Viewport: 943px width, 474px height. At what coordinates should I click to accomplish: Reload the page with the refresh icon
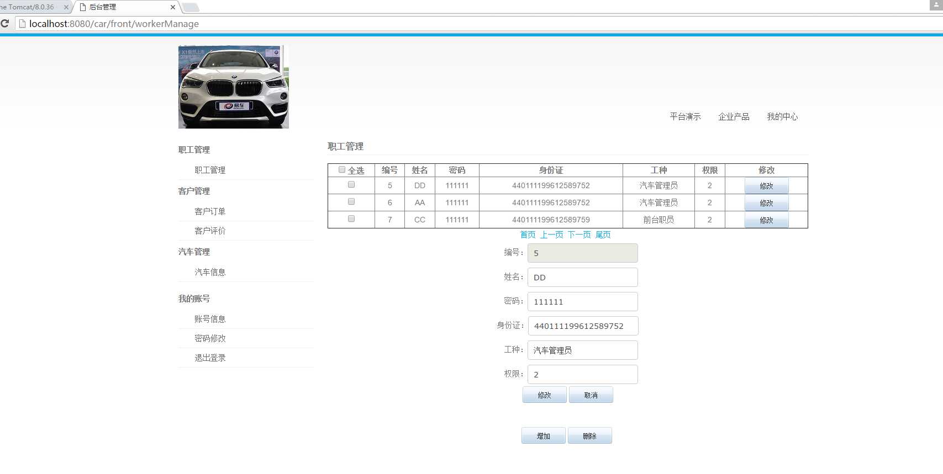[x=5, y=24]
